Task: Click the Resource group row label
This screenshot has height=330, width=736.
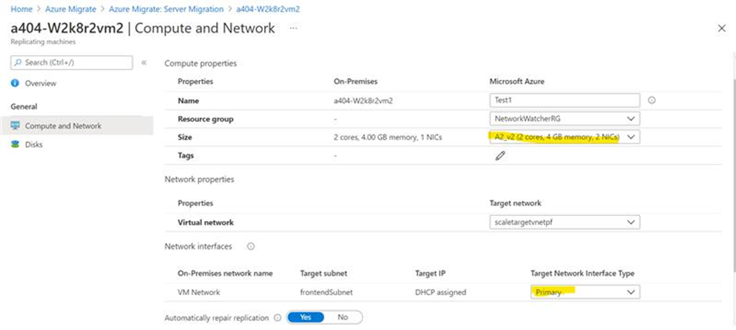Action: [205, 119]
